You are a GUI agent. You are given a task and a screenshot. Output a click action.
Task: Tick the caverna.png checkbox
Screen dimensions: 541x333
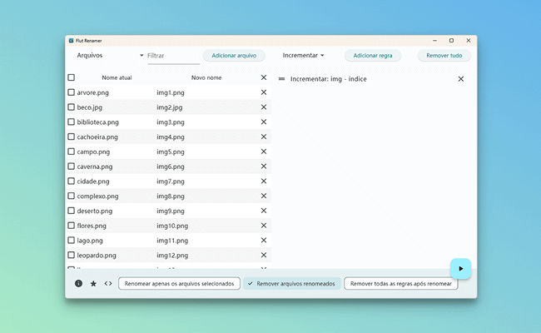[x=71, y=166]
